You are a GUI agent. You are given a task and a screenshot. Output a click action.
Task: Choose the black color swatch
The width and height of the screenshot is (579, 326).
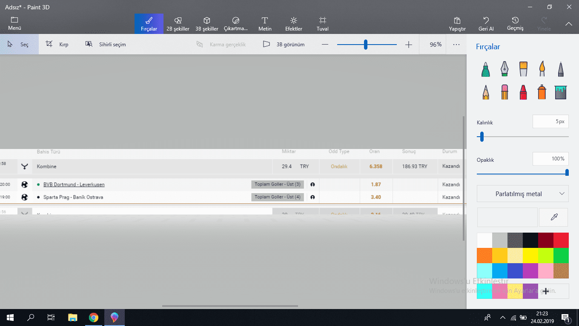(530, 240)
